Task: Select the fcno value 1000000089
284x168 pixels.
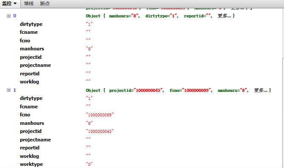Action: 100,115
